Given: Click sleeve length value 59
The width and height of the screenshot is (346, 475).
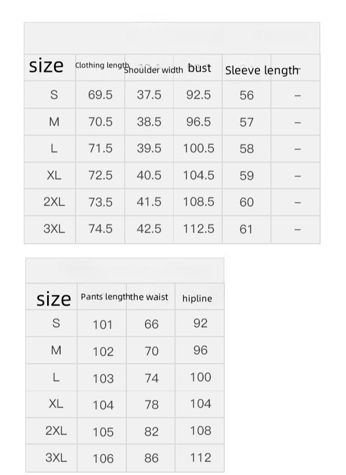Looking at the screenshot, I should (247, 176).
